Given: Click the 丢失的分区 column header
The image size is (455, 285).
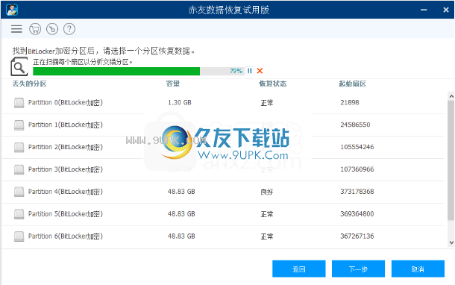Looking at the screenshot, I should coord(30,84).
